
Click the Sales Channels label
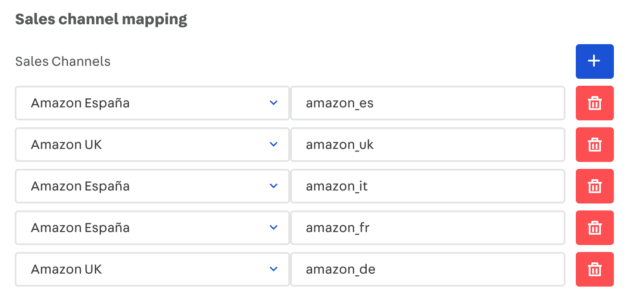(63, 61)
